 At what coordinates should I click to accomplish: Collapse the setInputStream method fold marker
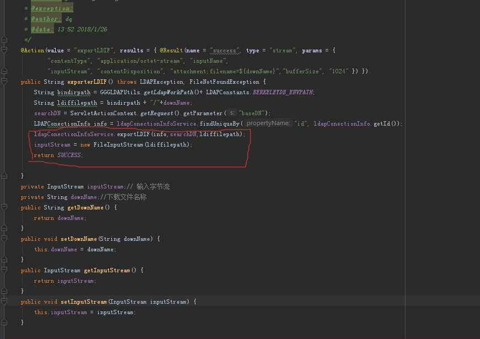4,302
